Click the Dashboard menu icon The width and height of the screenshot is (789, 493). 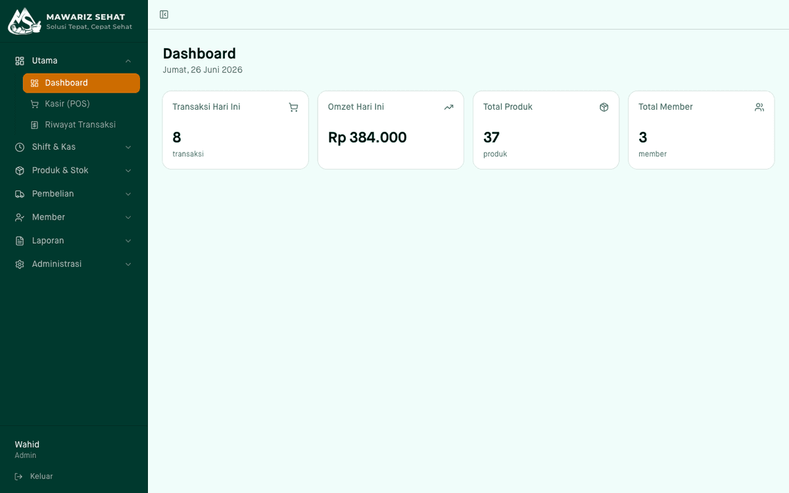[x=34, y=83]
